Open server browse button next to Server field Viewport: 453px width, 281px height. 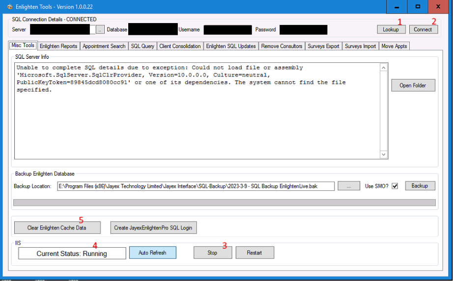(100, 29)
